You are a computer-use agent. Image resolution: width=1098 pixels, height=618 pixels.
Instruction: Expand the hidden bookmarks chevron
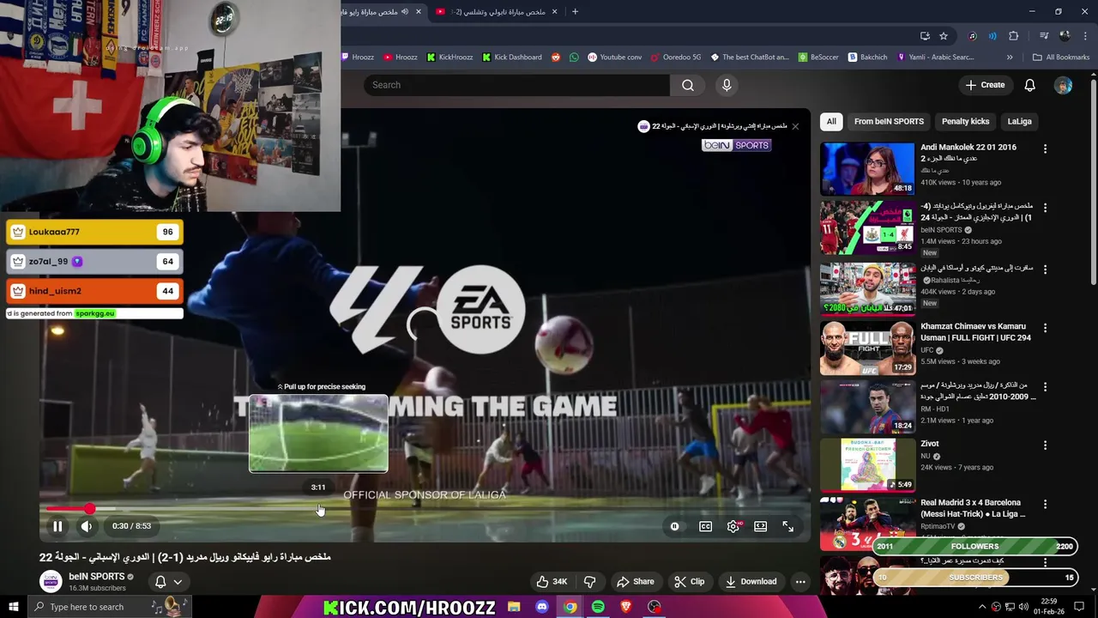tap(1010, 58)
